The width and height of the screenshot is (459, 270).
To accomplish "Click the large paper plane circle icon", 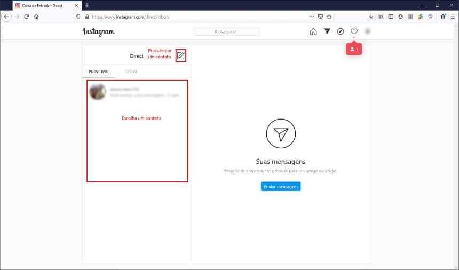I will point(281,134).
